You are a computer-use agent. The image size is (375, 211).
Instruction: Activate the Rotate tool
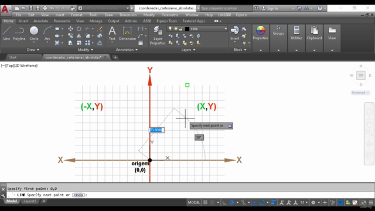coord(79,29)
